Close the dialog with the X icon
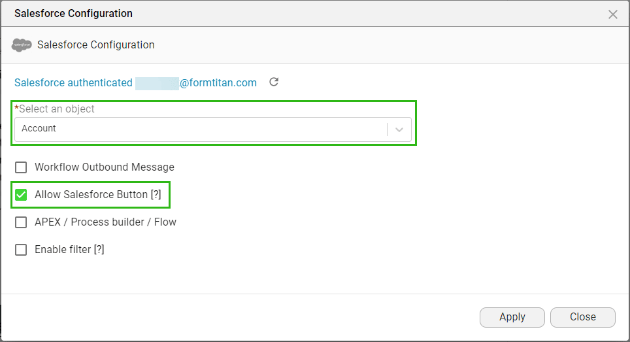The image size is (630, 342). tap(613, 14)
